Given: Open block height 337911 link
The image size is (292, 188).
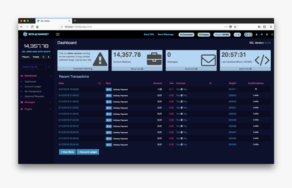Looking at the screenshot, I should tap(232, 89).
